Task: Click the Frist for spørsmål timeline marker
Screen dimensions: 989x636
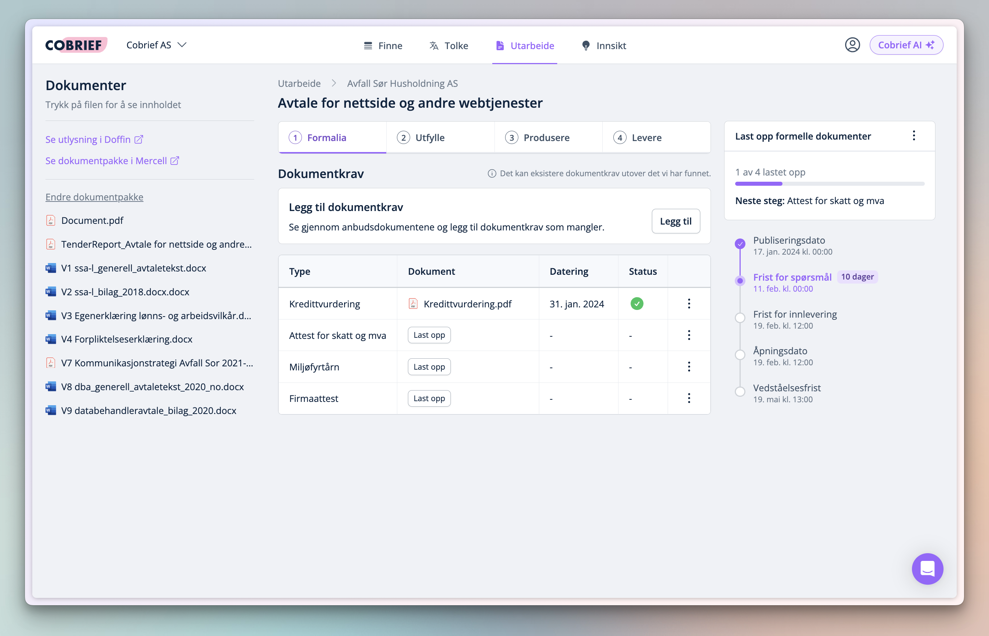Action: pyautogui.click(x=740, y=281)
